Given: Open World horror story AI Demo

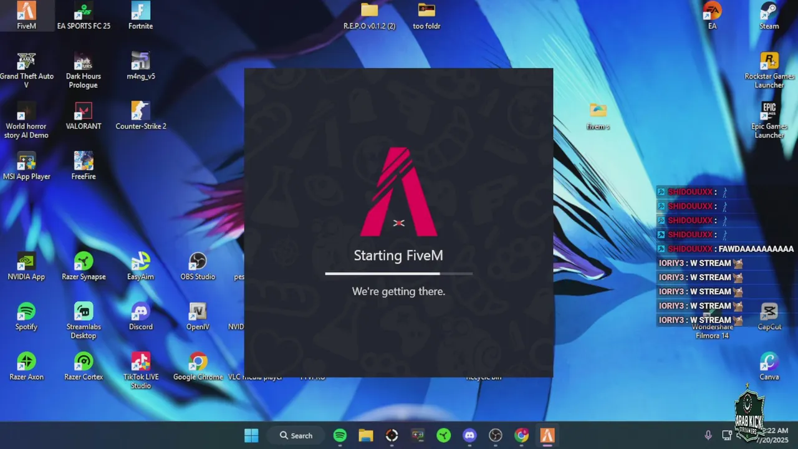Looking at the screenshot, I should tap(26, 120).
